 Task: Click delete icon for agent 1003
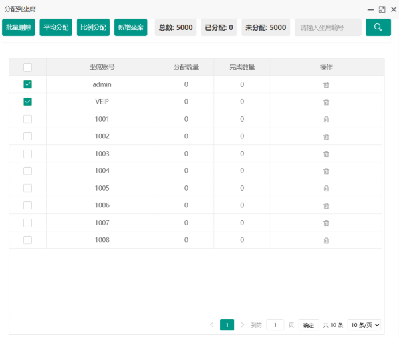[x=326, y=154]
